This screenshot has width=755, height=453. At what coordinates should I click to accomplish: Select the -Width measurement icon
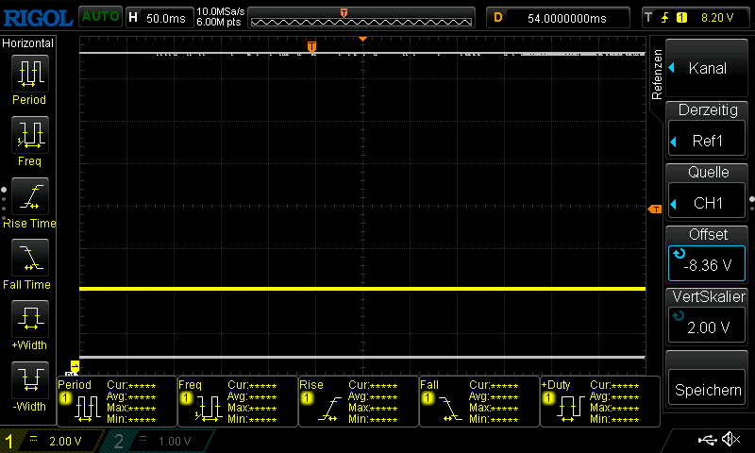pos(29,380)
